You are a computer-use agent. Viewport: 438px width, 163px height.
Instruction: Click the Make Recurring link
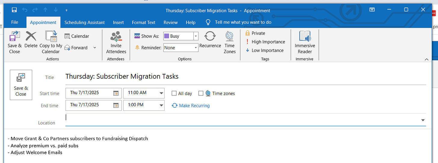[x=191, y=106]
